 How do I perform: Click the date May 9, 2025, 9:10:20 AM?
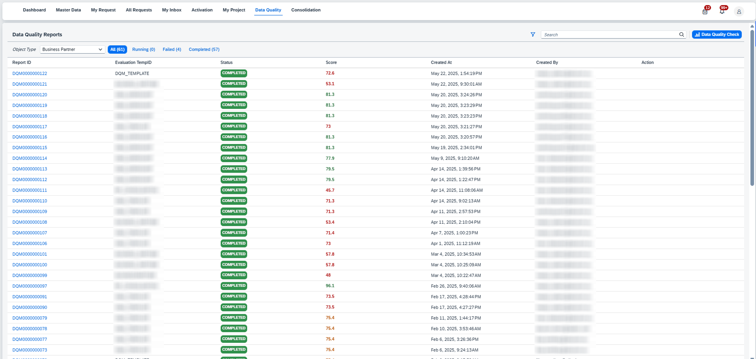pyautogui.click(x=455, y=158)
